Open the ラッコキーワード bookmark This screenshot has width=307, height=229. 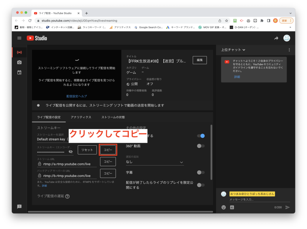91,27
